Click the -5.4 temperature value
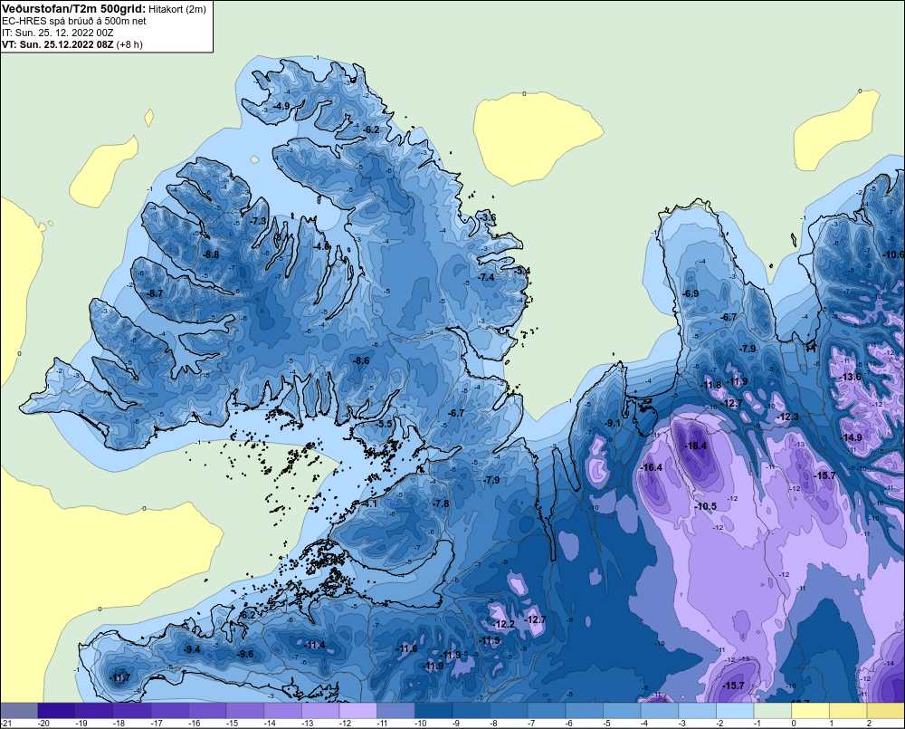 [522, 271]
